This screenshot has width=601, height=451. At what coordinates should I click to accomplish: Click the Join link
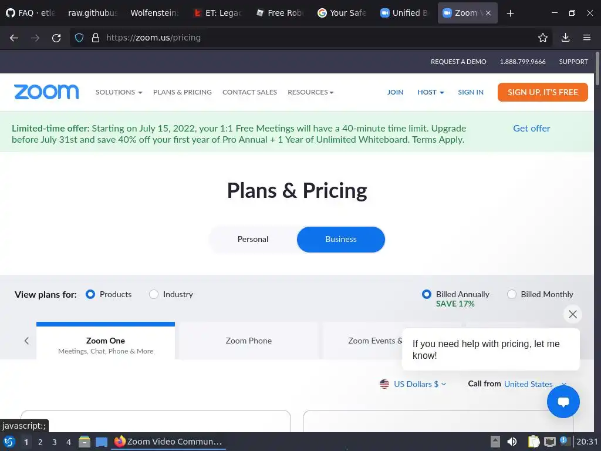click(x=395, y=92)
